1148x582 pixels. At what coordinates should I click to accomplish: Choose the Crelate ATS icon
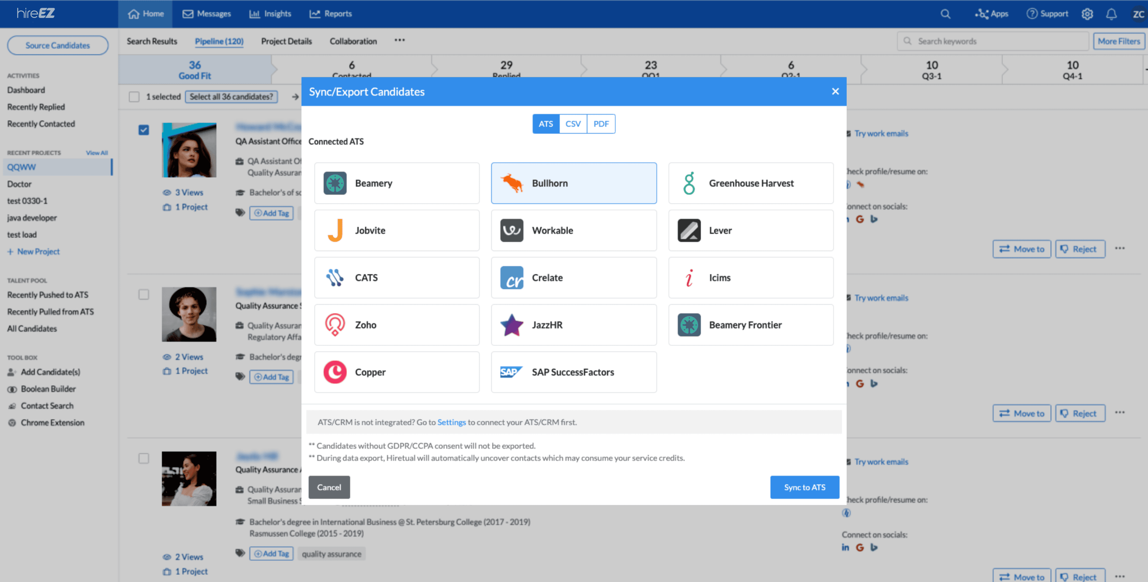click(512, 278)
